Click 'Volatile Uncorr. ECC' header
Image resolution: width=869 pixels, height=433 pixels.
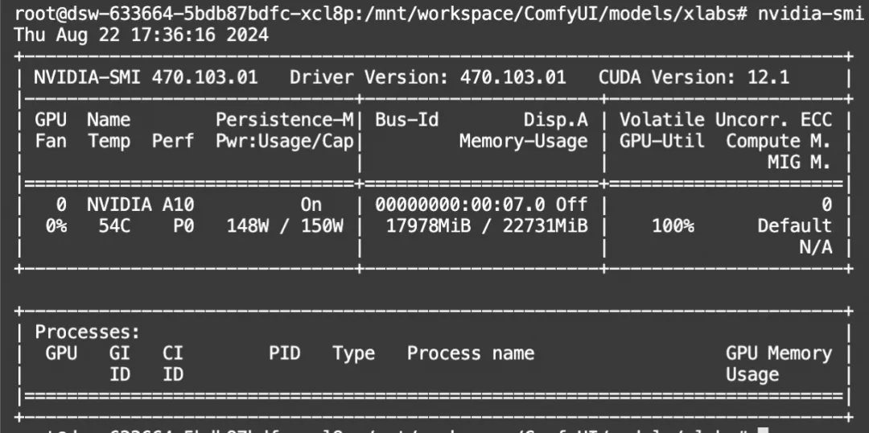pos(726,120)
